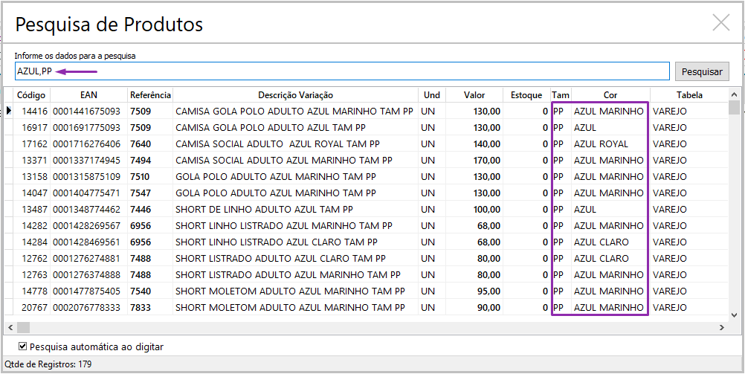This screenshot has width=745, height=374.
Task: Close the Pesquisa de Produtos window
Action: 720,22
